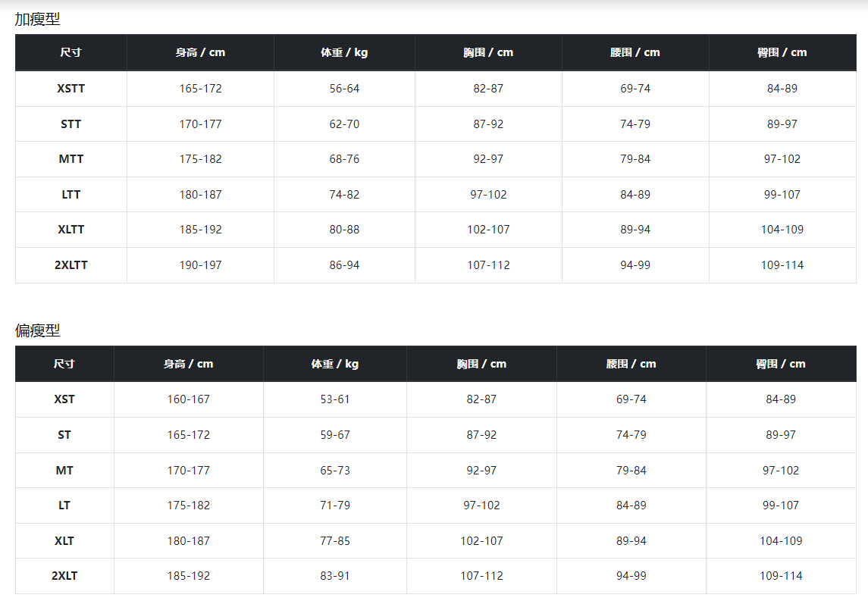
Task: Select the 80-88 weight cell for XLTT
Action: pyautogui.click(x=344, y=230)
